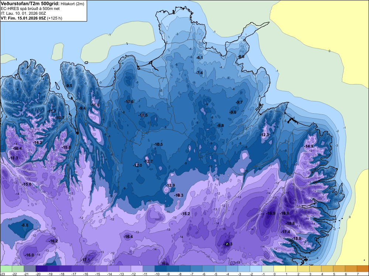Click the valid time 'VT: Fim. 15.01.2026 05Z'

tap(23, 18)
